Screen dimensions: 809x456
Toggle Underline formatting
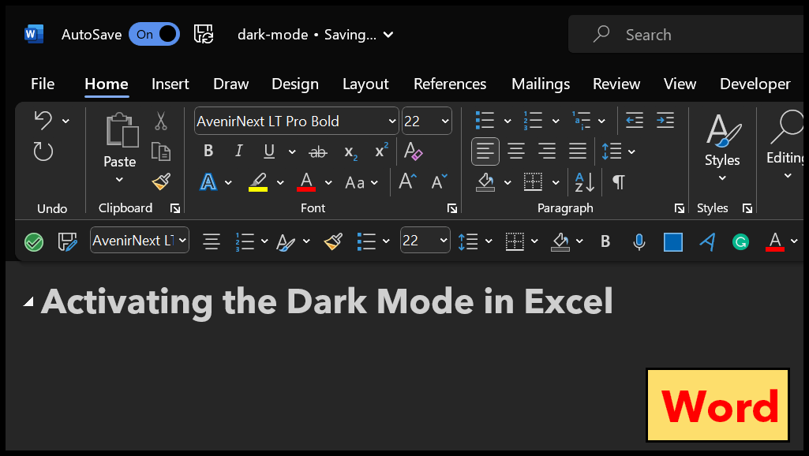269,151
